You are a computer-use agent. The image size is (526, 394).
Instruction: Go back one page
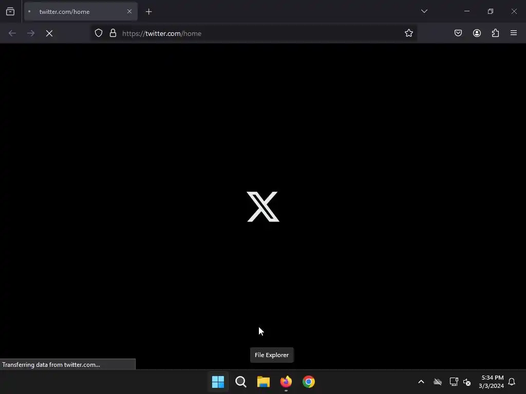(x=12, y=33)
